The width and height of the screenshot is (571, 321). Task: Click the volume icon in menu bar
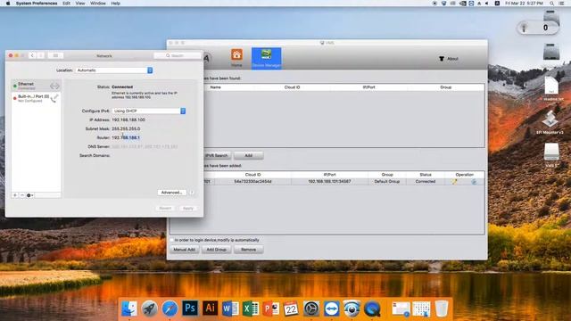(487, 4)
